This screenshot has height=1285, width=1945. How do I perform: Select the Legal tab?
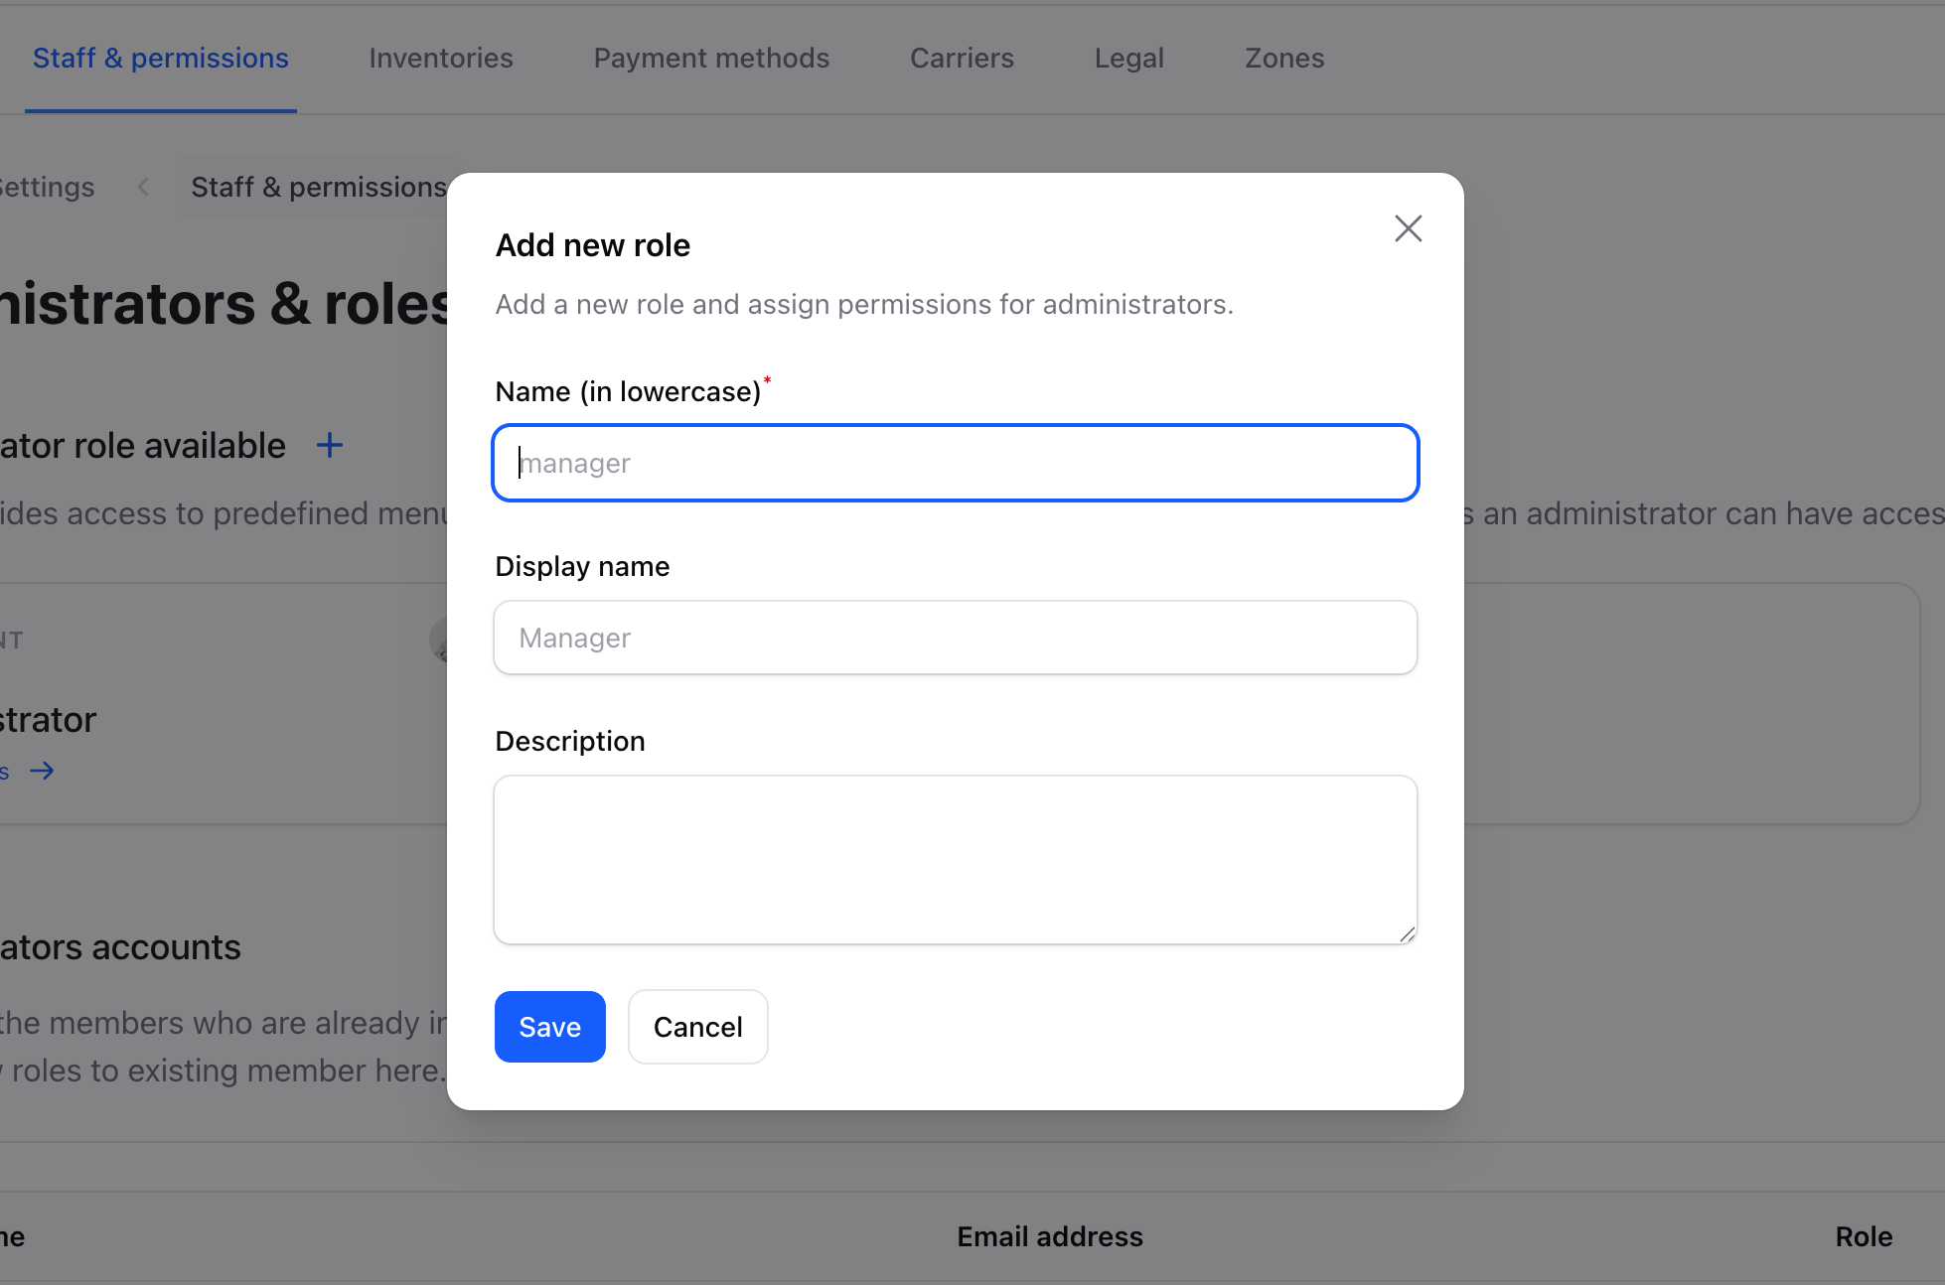pos(1128,59)
